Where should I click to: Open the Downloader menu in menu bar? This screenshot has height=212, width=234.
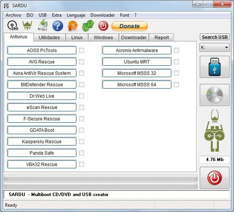[x=103, y=15]
